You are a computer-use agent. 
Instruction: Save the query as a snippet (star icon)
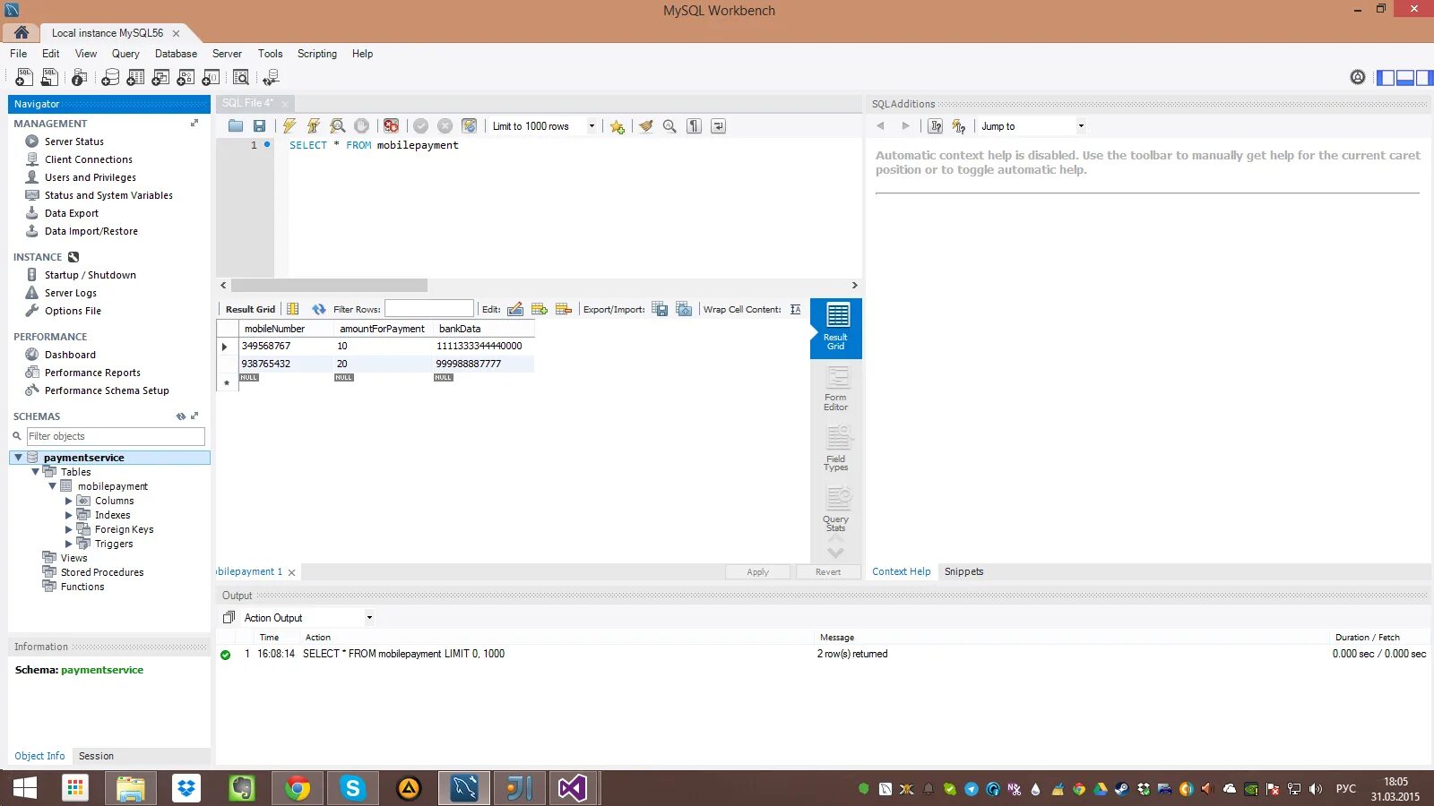[617, 126]
